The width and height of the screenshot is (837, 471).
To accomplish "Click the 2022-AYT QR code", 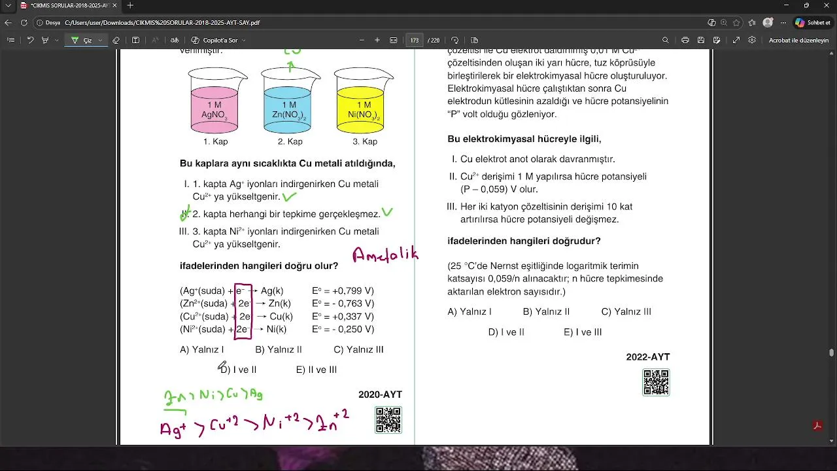I will 656,382.
